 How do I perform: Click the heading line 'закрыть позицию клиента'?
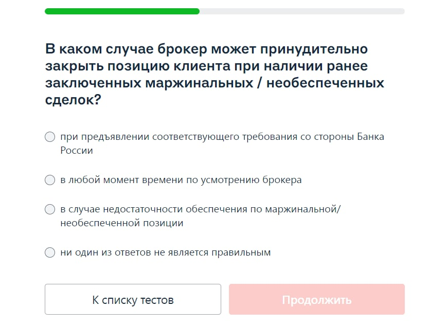coord(138,66)
